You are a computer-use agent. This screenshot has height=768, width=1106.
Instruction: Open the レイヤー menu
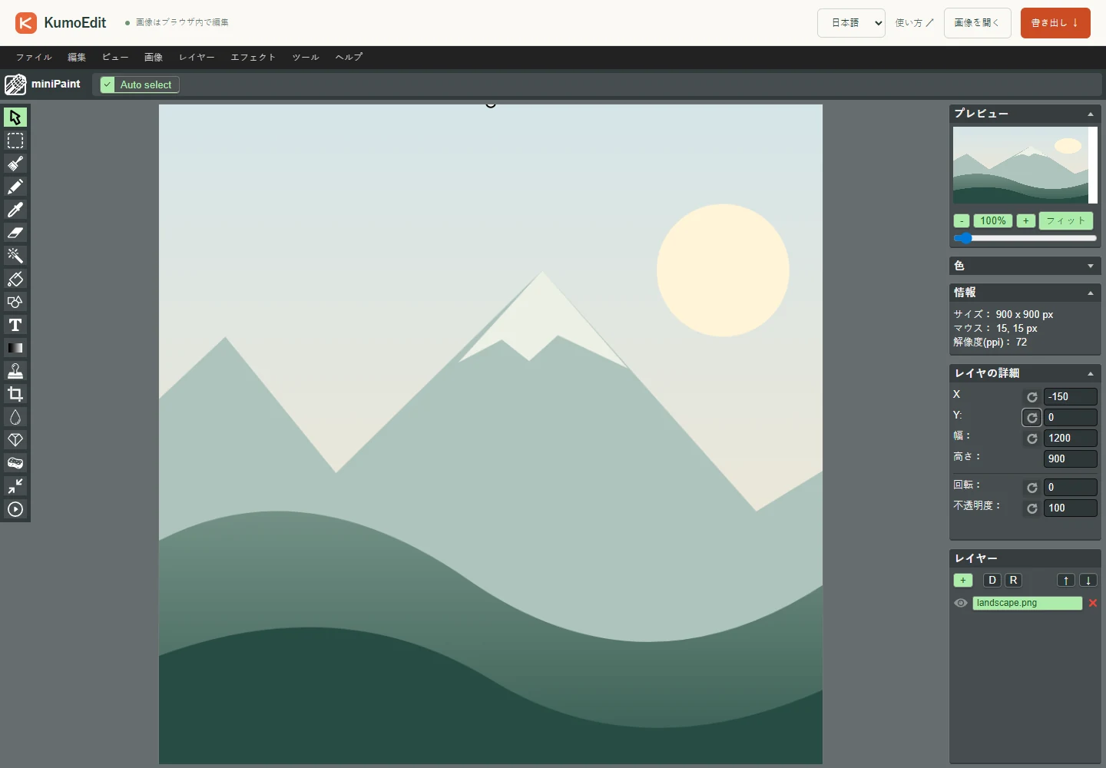[197, 58]
